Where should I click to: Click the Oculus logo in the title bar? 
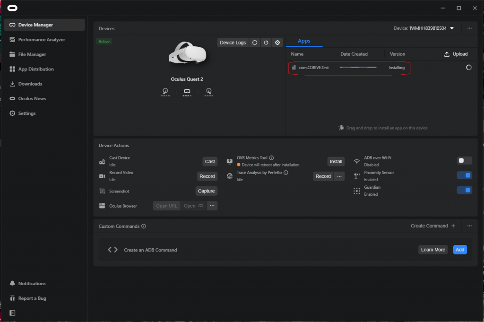12,8
